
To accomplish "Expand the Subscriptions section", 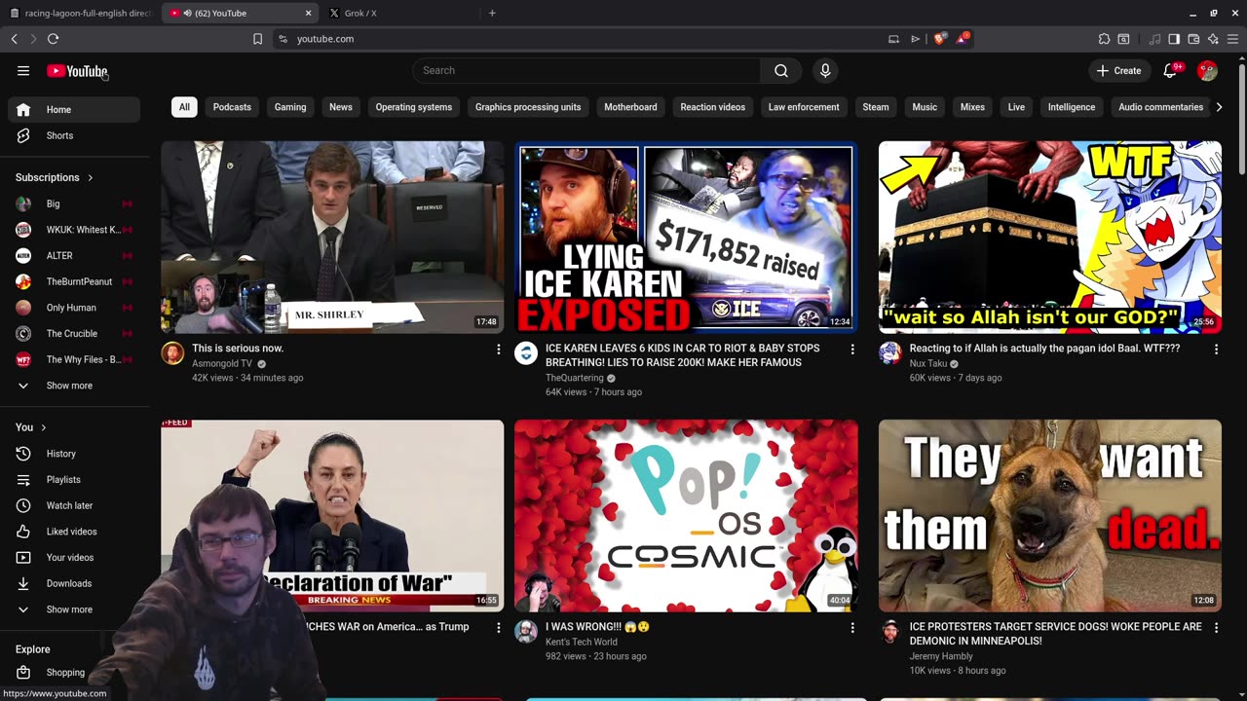I will coord(55,177).
